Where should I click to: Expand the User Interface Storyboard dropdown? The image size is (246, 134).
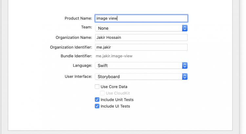(138, 76)
